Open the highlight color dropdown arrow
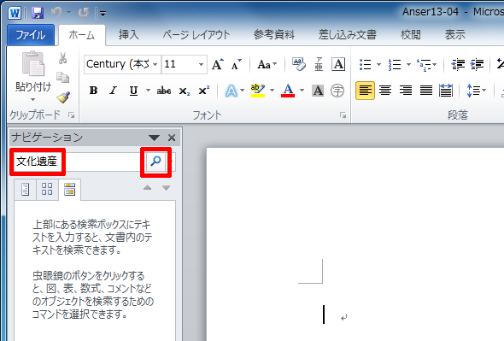 pyautogui.click(x=272, y=91)
